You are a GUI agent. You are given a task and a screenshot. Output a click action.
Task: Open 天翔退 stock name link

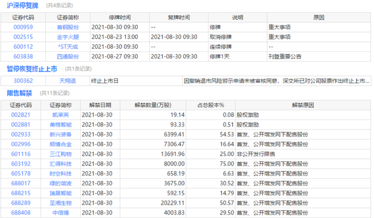pyautogui.click(x=68, y=80)
